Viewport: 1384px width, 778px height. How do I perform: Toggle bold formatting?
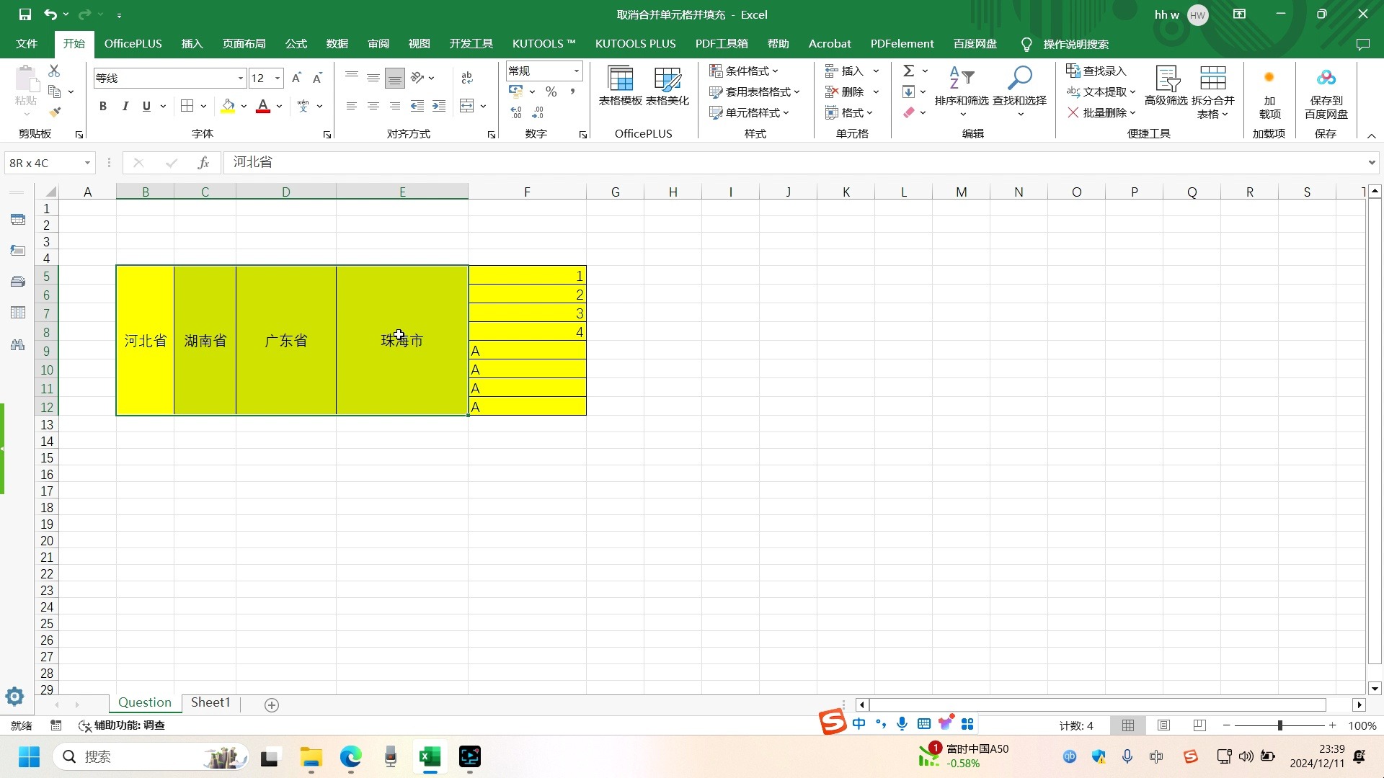103,106
